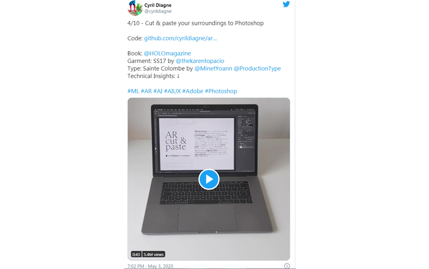Open the @HOLOmagazine mention

[x=167, y=53]
